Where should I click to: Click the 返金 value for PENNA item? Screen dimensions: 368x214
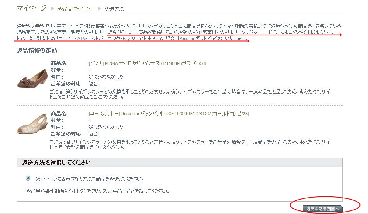coord(93,84)
